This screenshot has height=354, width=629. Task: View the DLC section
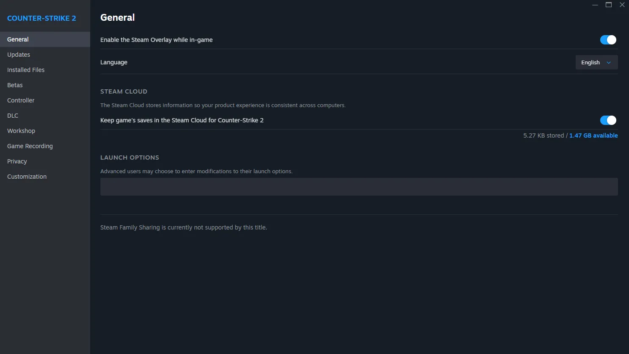[13, 116]
